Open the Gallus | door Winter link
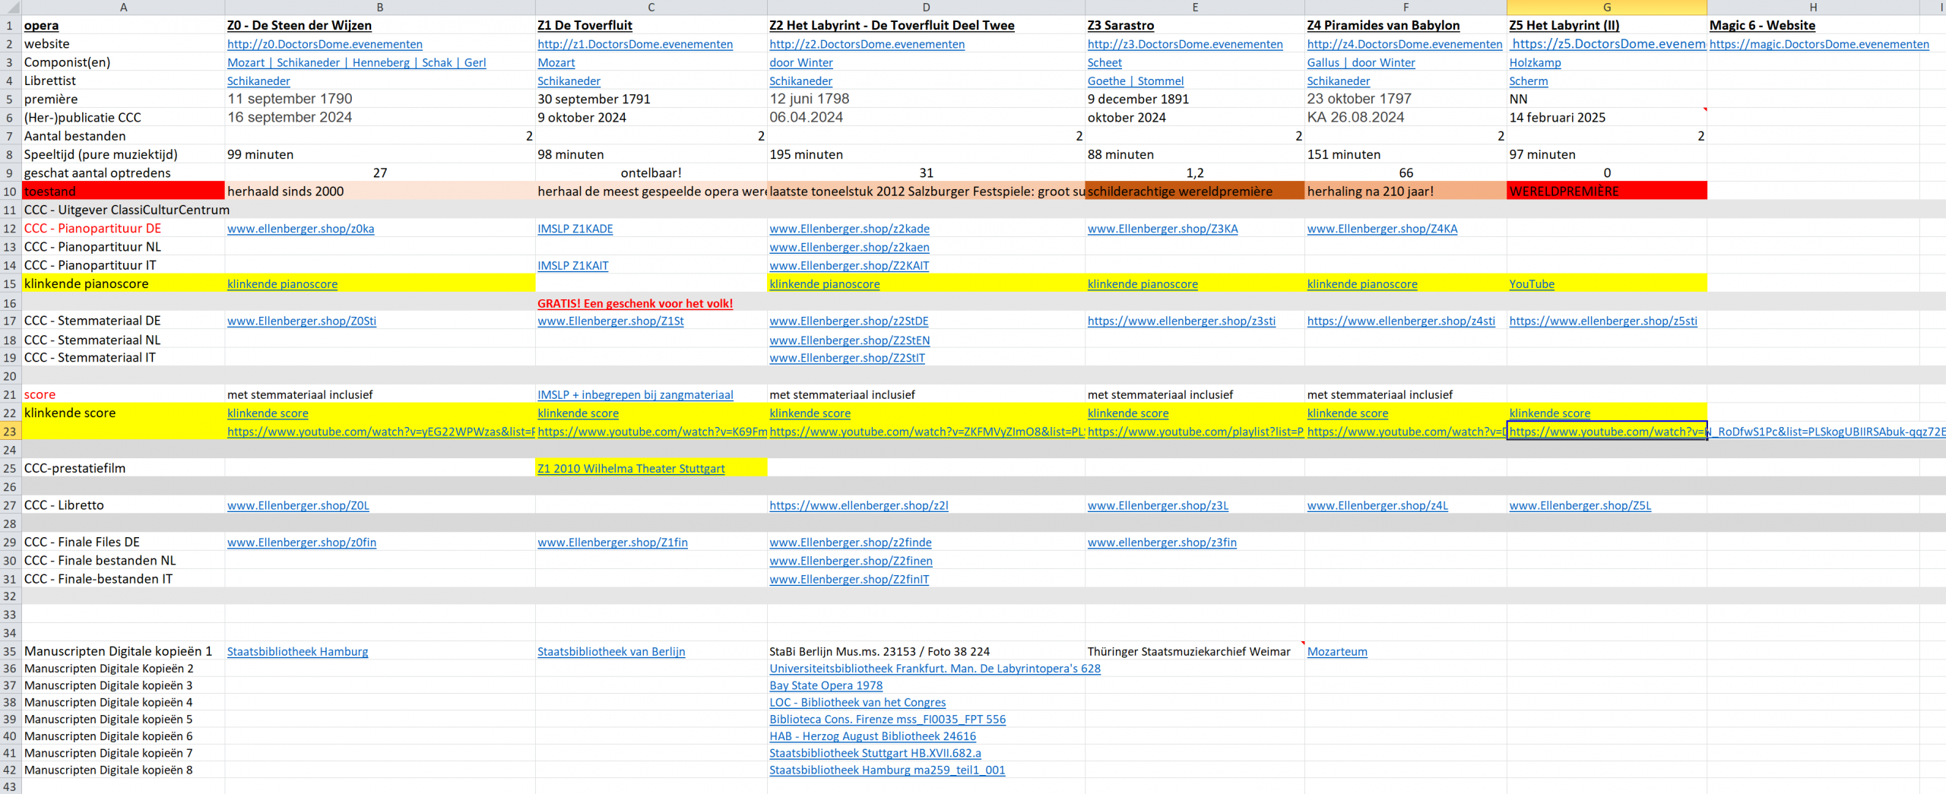Screen dimensions: 1946x794 1361,62
